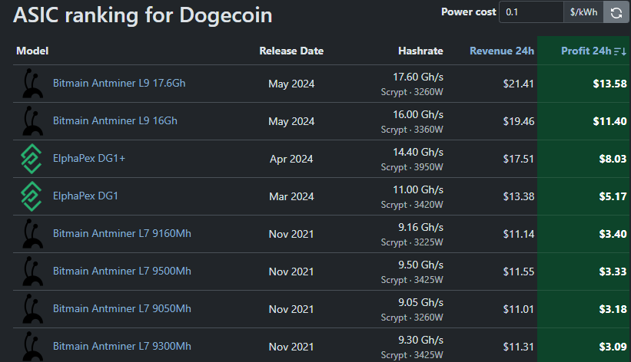Click the $8.03 profit value

[x=613, y=159]
